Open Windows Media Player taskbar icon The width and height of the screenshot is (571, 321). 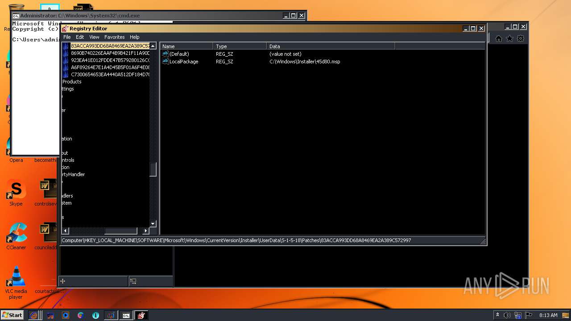click(x=66, y=315)
